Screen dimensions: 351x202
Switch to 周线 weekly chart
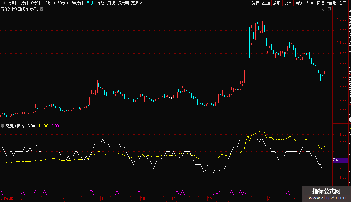[101, 3]
